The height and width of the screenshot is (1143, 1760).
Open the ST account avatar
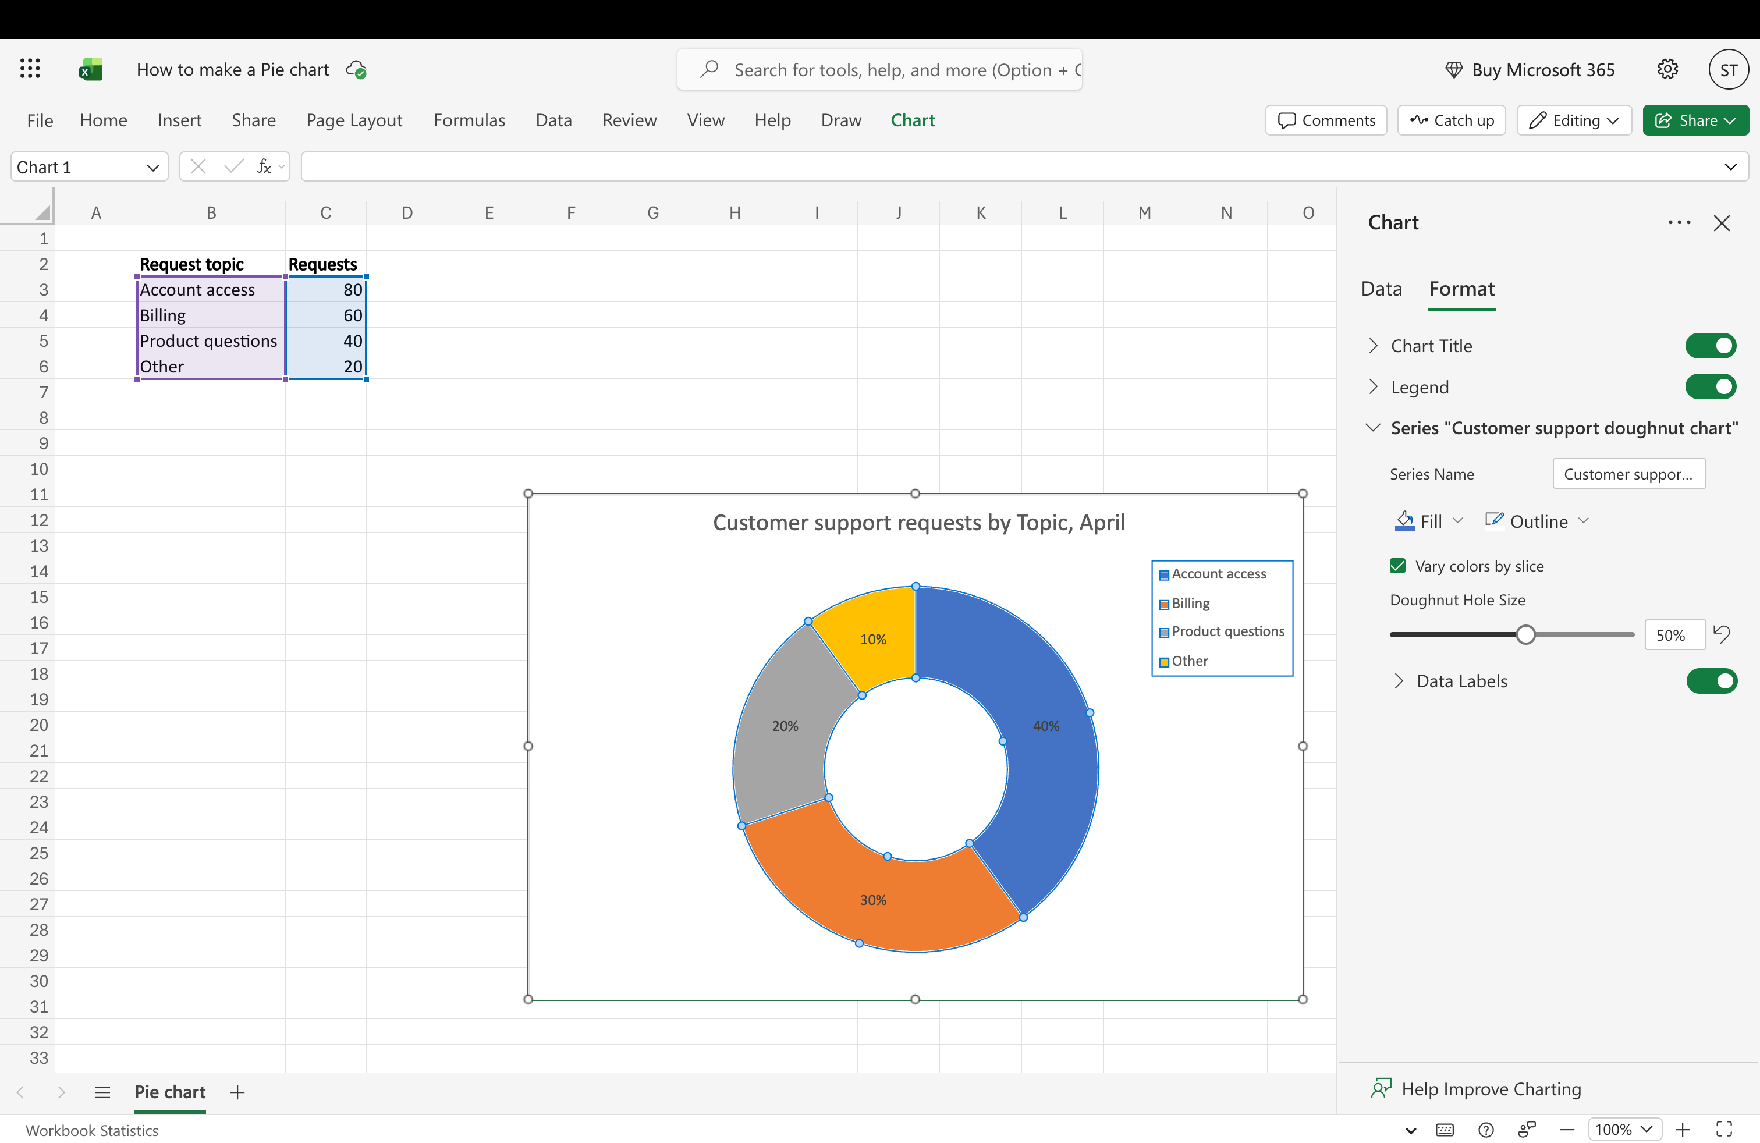[1728, 69]
